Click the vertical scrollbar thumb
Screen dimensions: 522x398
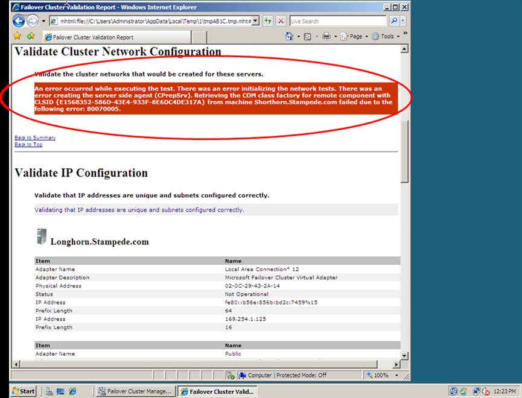pyautogui.click(x=404, y=151)
